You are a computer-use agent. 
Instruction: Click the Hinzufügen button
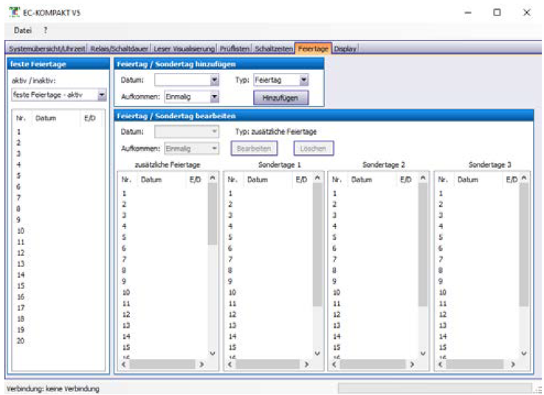pos(280,98)
